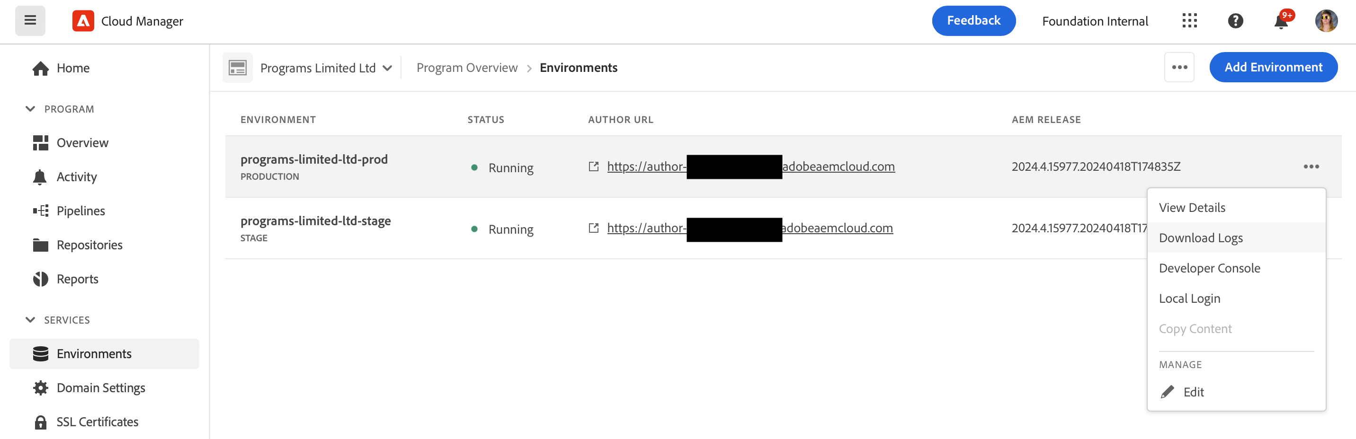Click the Reports chart icon
The height and width of the screenshot is (439, 1356).
41,279
